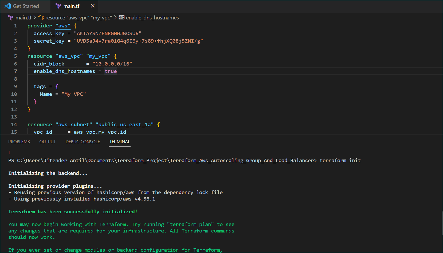Click "Initializing the backend..." terminal line

click(48, 173)
